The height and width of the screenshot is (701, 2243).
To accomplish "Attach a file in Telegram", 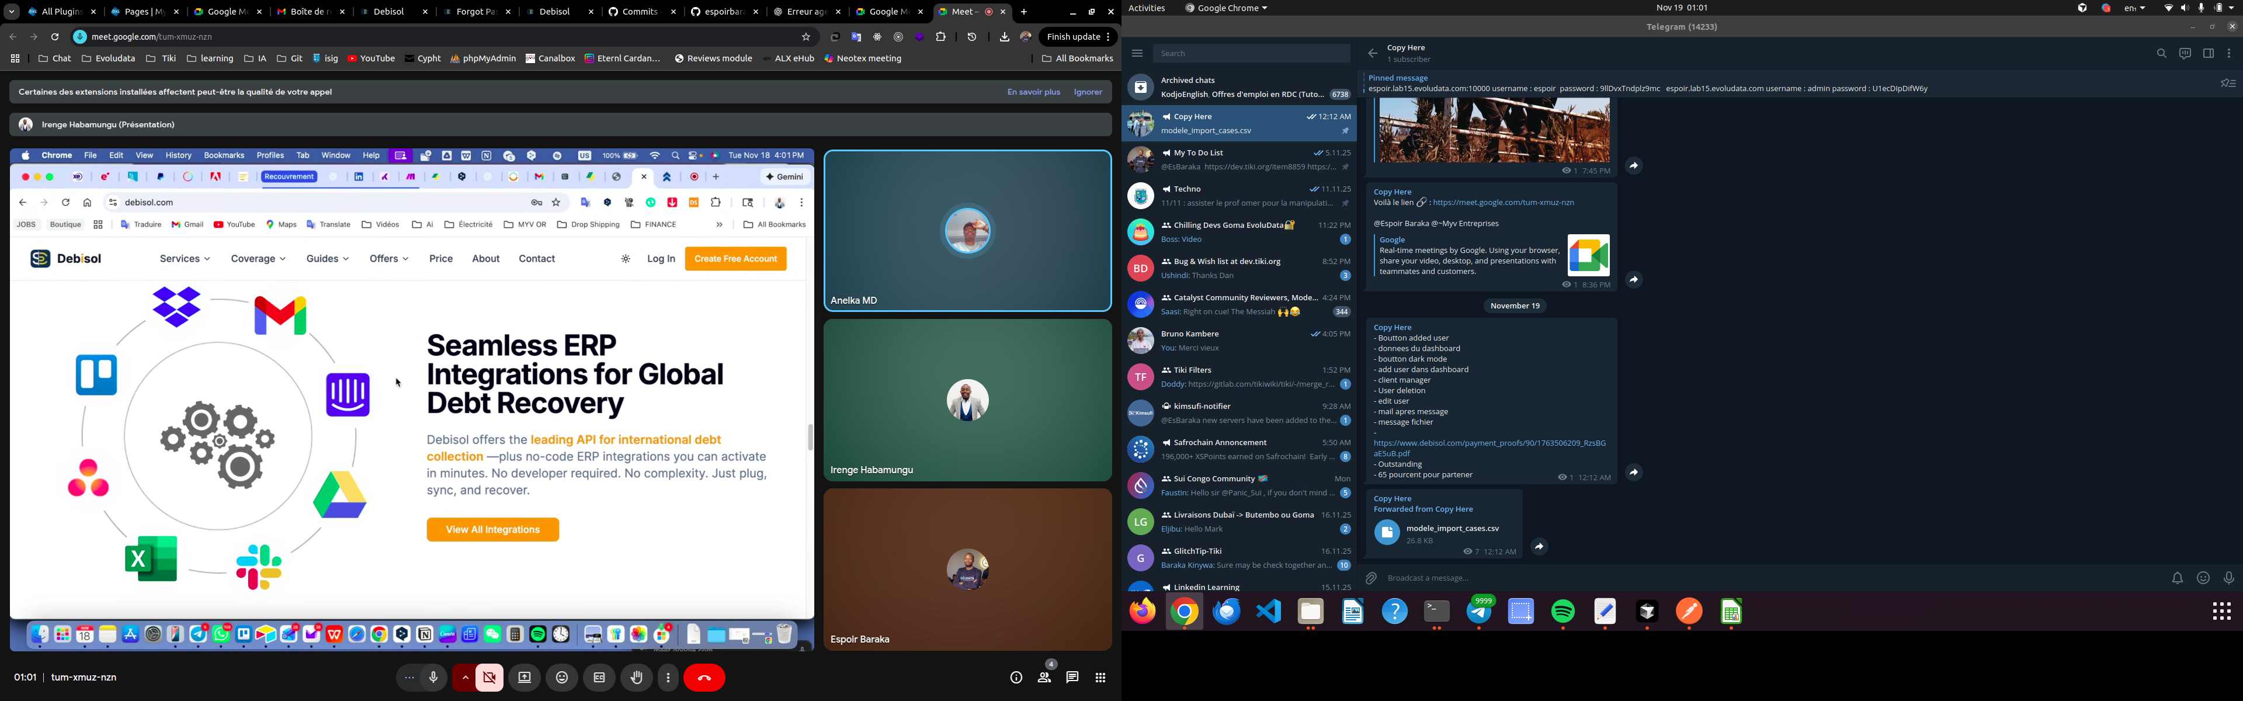I will [x=1370, y=578].
